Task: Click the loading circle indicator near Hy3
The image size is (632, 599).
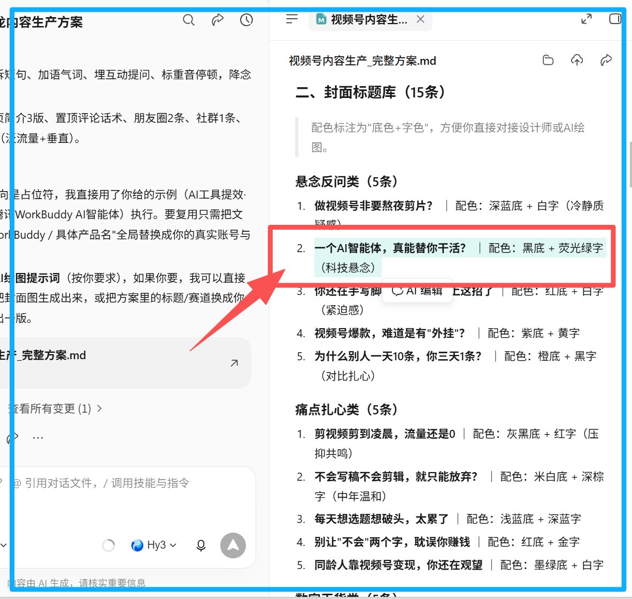Action: [109, 545]
